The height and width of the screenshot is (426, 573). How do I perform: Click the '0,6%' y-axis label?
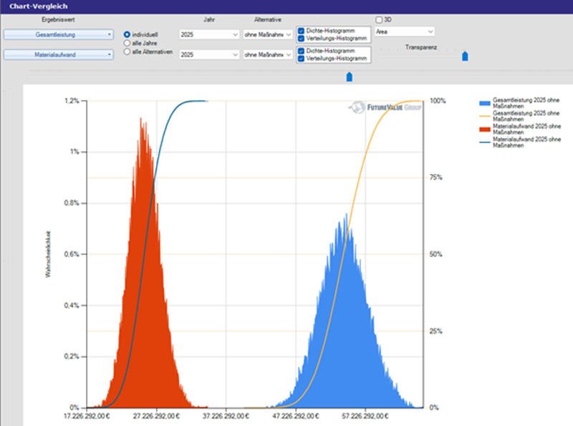[72, 254]
